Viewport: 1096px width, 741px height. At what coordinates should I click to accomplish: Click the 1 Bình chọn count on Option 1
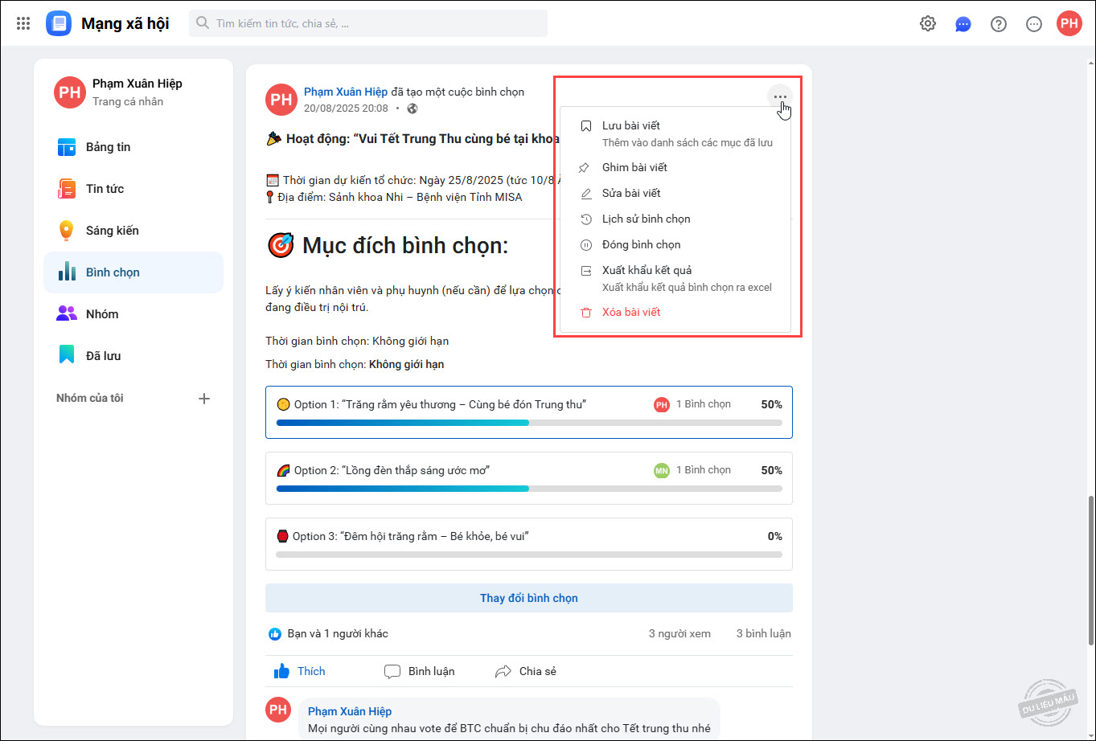point(704,404)
